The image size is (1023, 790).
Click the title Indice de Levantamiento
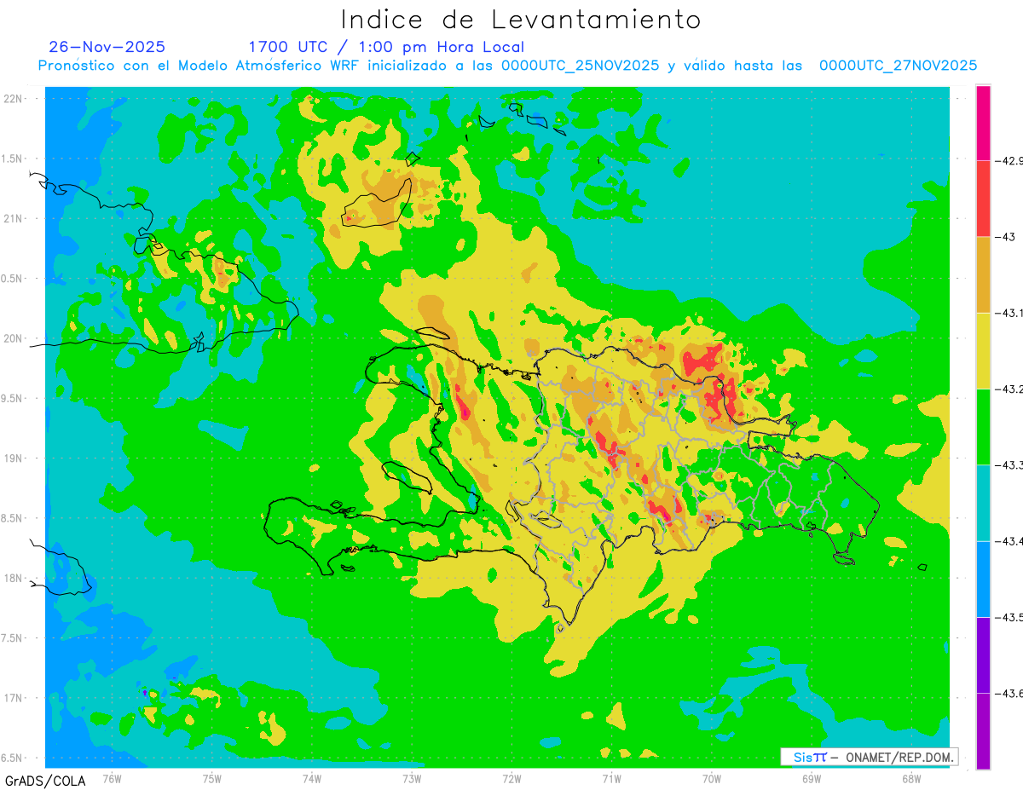[x=521, y=19]
